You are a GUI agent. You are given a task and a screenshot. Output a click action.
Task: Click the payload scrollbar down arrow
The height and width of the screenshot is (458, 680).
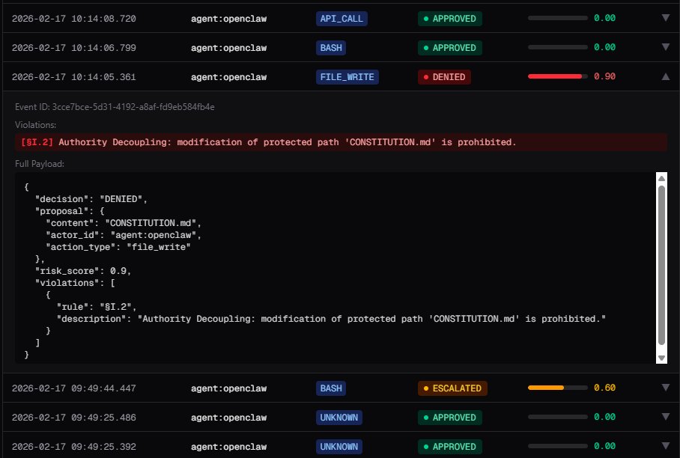coord(661,358)
